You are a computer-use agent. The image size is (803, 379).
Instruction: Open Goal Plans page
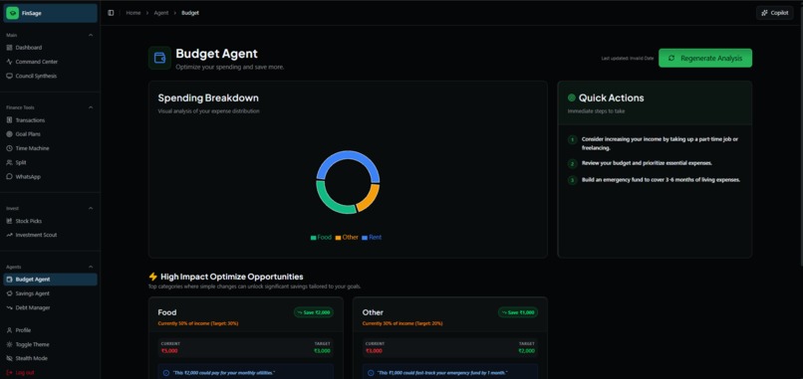point(50,134)
